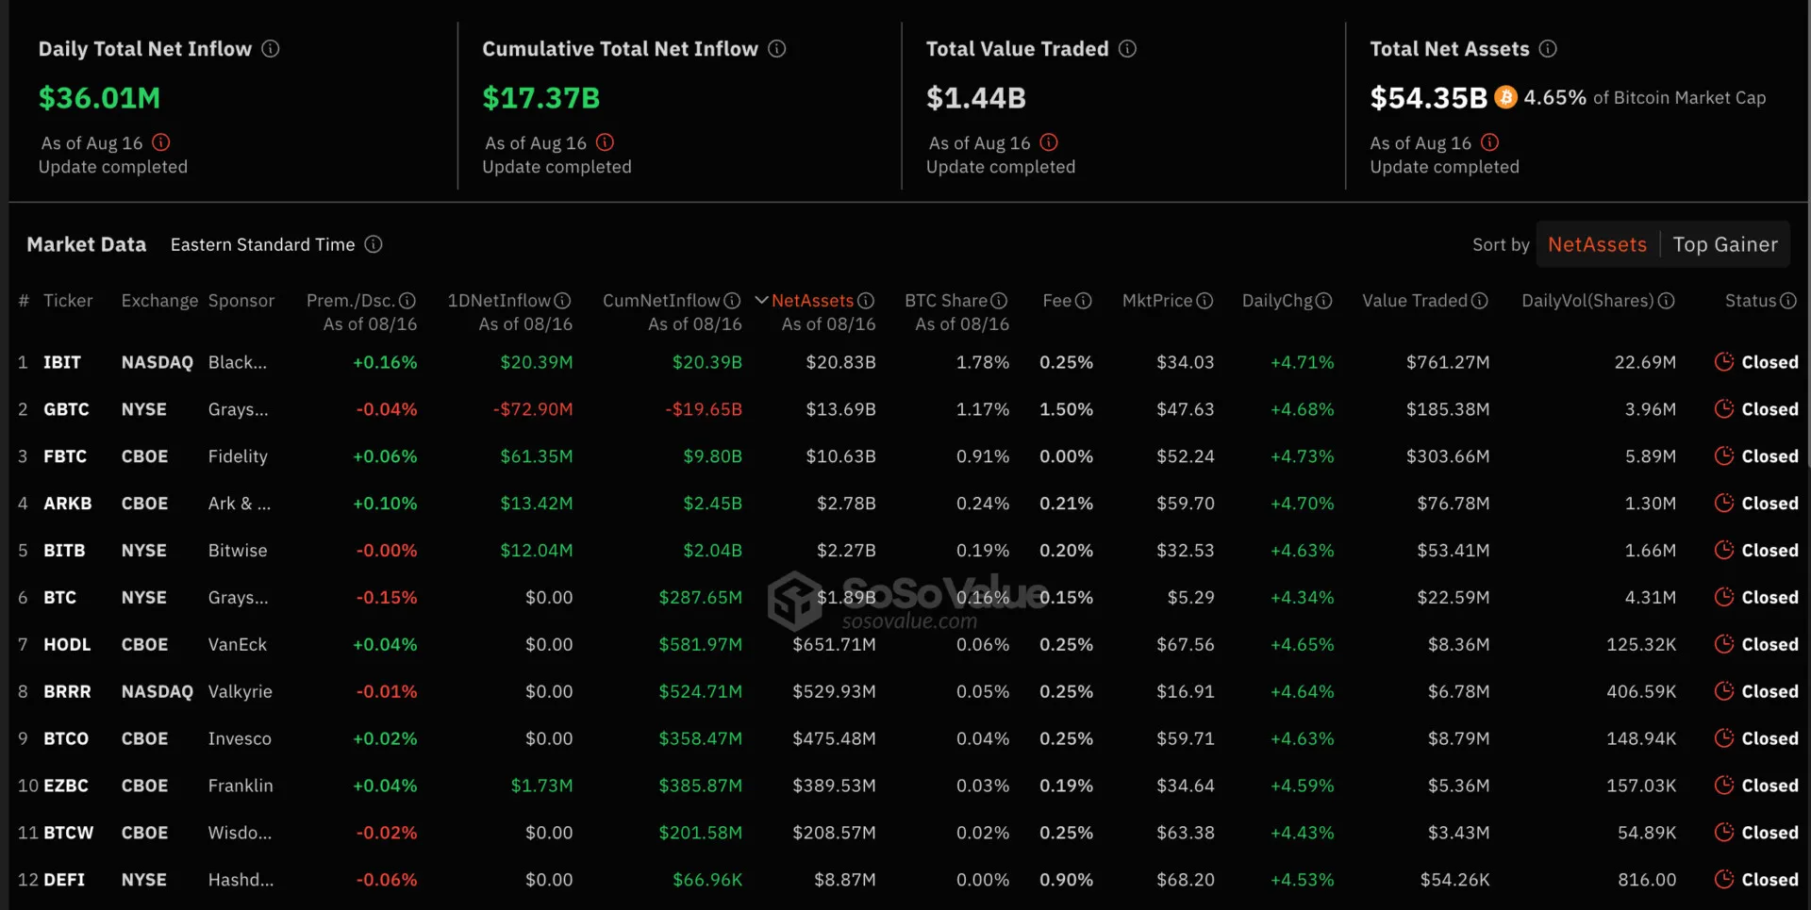Image resolution: width=1811 pixels, height=910 pixels.
Task: Click info icon on Prem./Dsc. column header
Action: [x=407, y=301]
